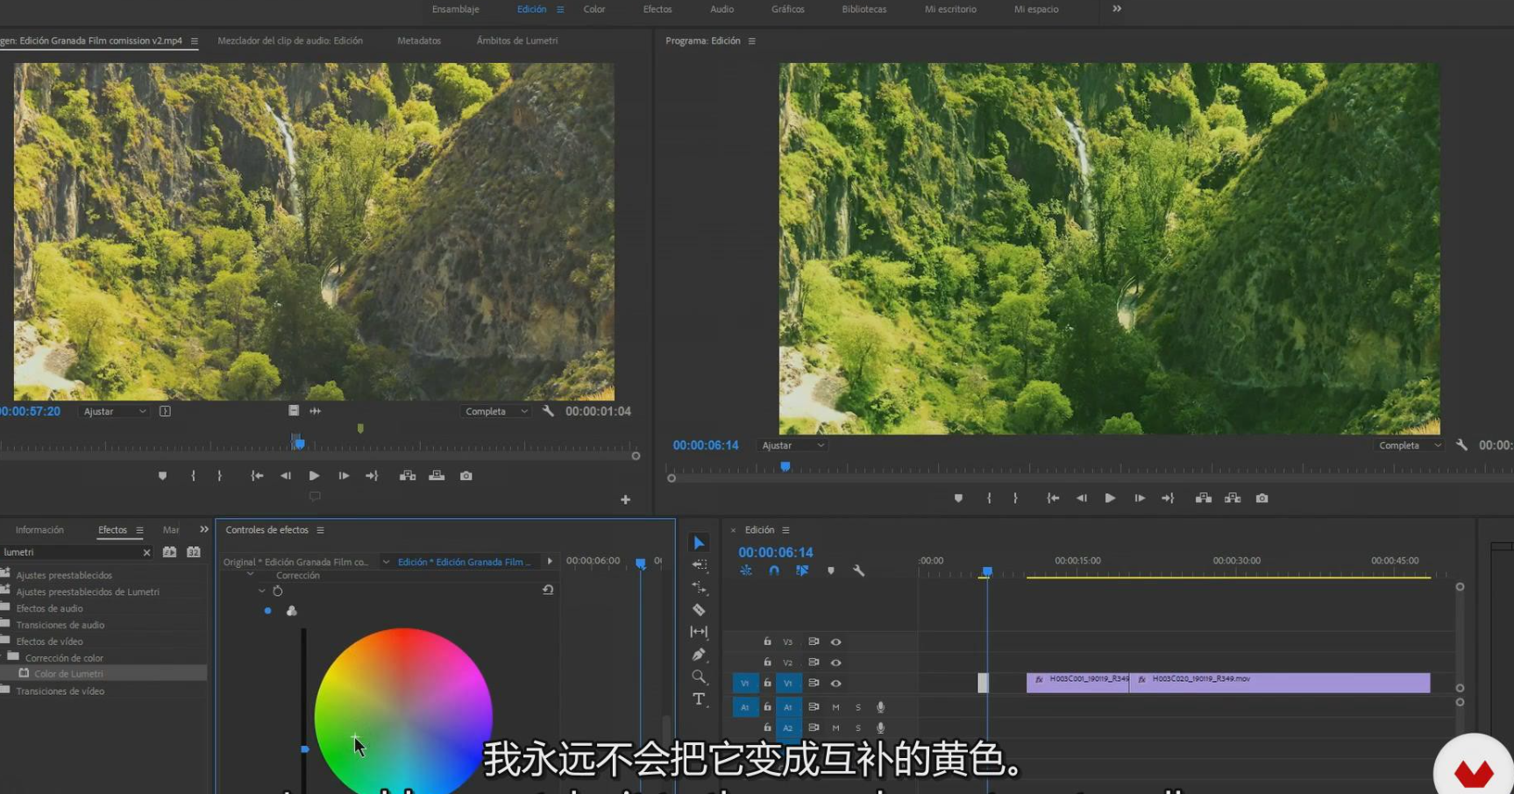
Task: Export frame with Program monitor camera icon
Action: point(1262,499)
